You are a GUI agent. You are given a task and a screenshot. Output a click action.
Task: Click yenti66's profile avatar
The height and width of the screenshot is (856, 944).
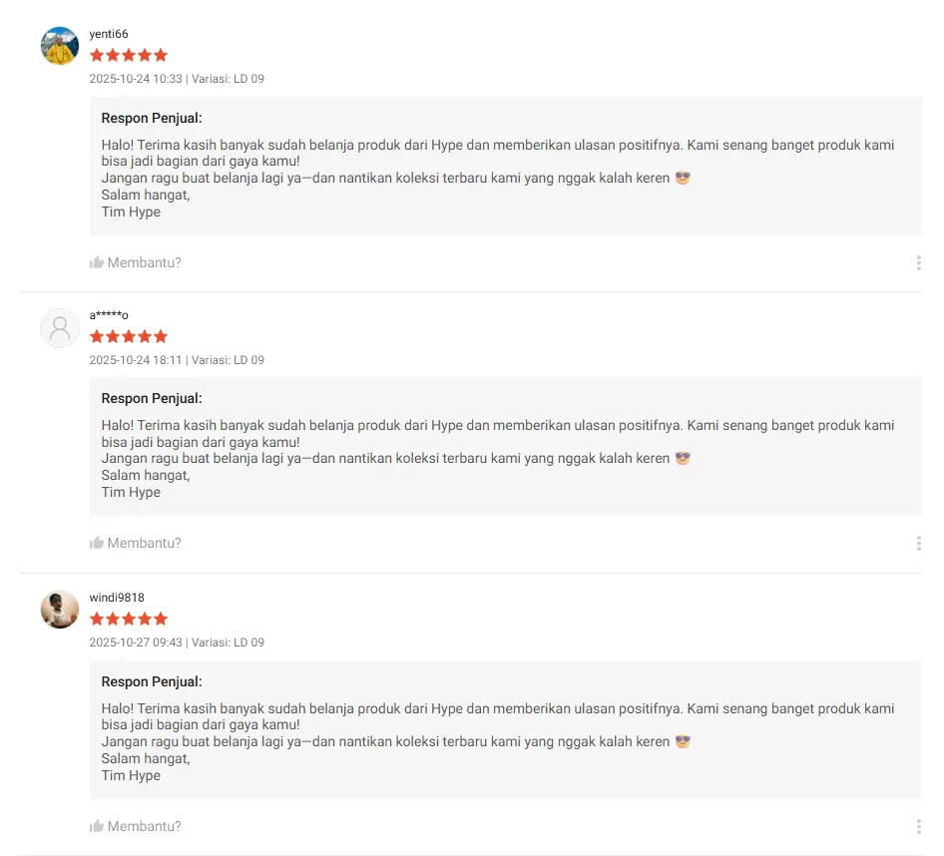[60, 46]
